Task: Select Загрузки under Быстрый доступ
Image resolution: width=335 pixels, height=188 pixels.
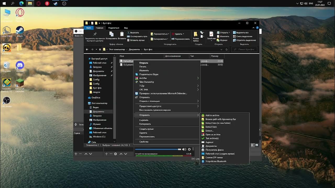Action: coord(97,67)
